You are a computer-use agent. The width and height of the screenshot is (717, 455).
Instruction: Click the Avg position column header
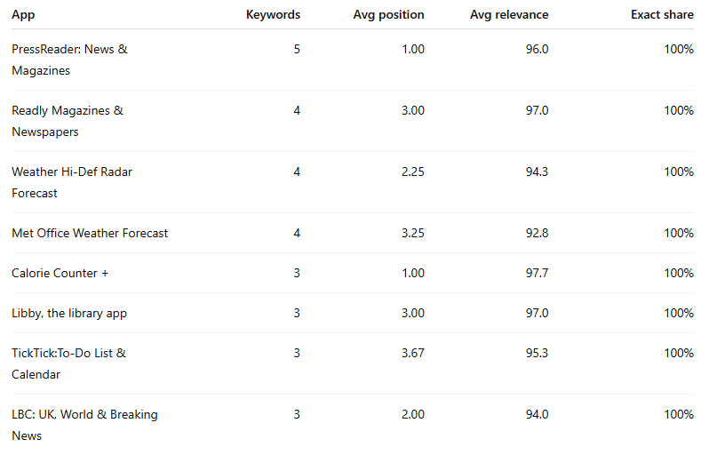point(388,14)
